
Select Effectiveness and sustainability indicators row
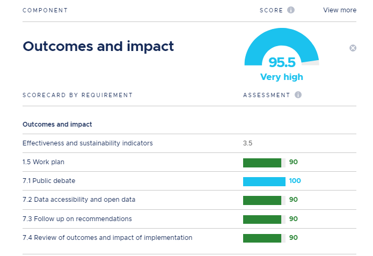click(87, 143)
